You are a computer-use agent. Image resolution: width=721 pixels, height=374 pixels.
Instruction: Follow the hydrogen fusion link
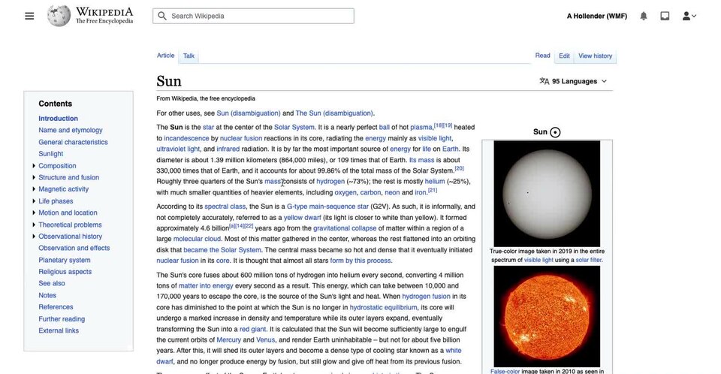coord(426,297)
